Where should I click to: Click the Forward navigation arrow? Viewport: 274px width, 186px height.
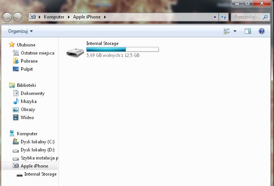(x=18, y=17)
